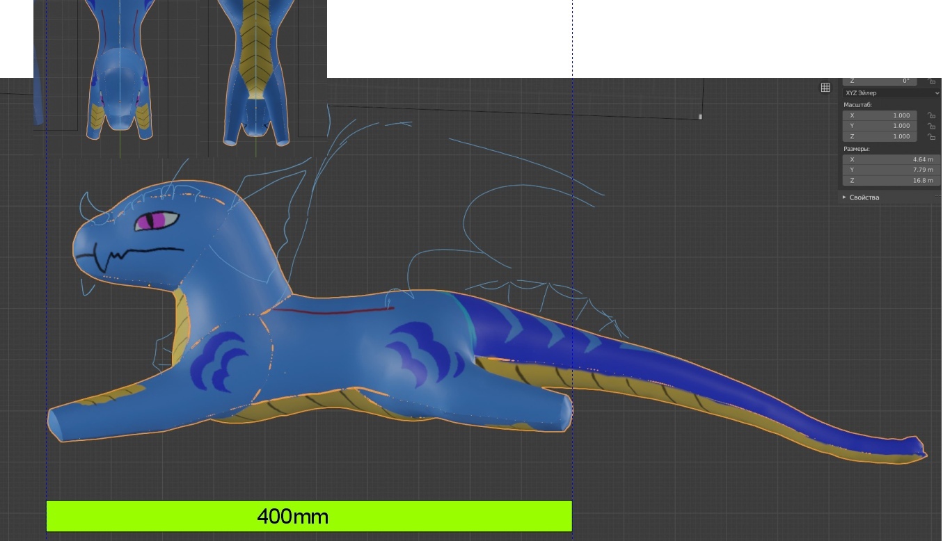The width and height of the screenshot is (943, 541).
Task: Open the XYZ Эйлер rotation mode dropdown
Action: coord(891,93)
